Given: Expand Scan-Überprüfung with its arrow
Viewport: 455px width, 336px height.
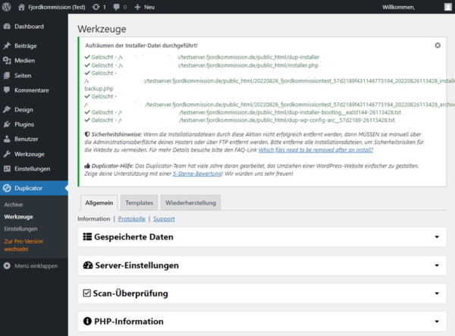Looking at the screenshot, I should click(x=437, y=294).
